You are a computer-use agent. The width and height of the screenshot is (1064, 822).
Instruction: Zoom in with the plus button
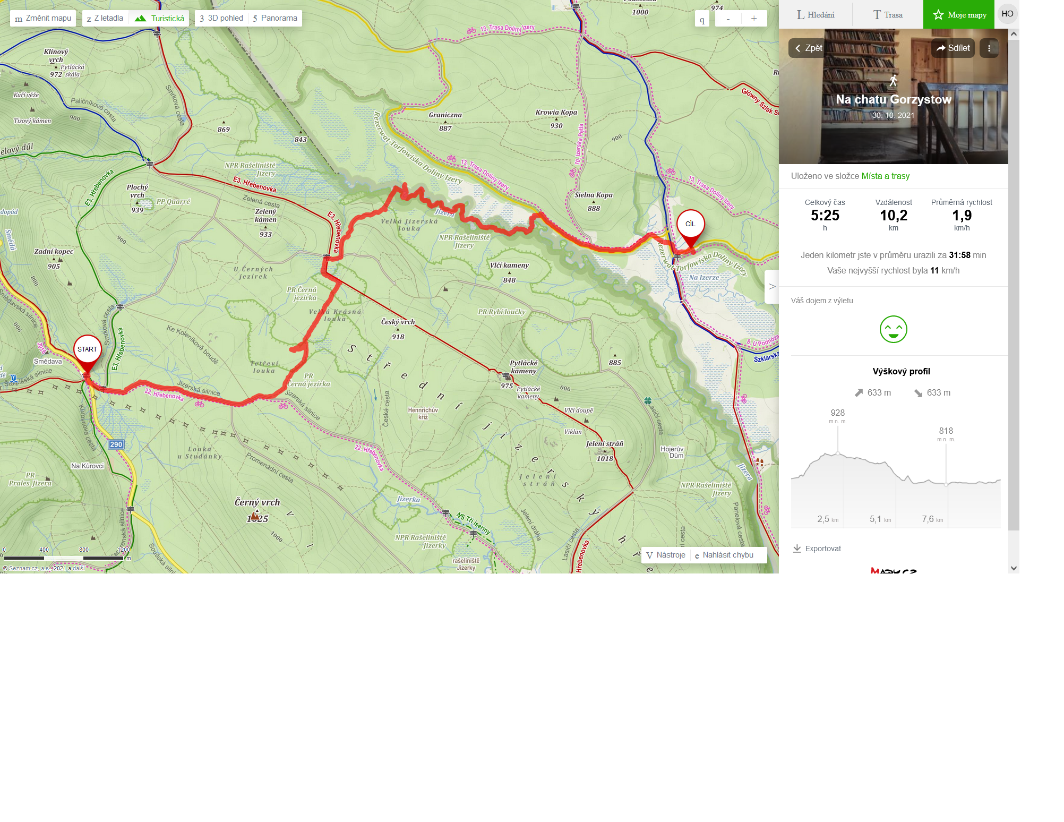click(754, 19)
